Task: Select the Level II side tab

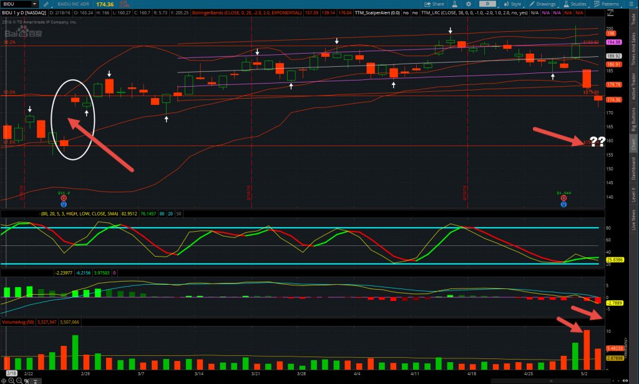Action: click(634, 195)
